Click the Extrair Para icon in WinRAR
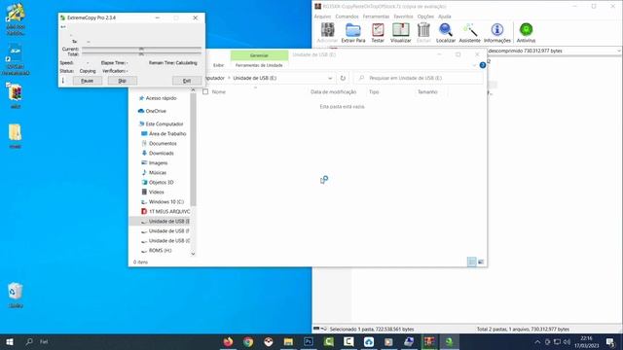623x350 pixels. tap(352, 32)
